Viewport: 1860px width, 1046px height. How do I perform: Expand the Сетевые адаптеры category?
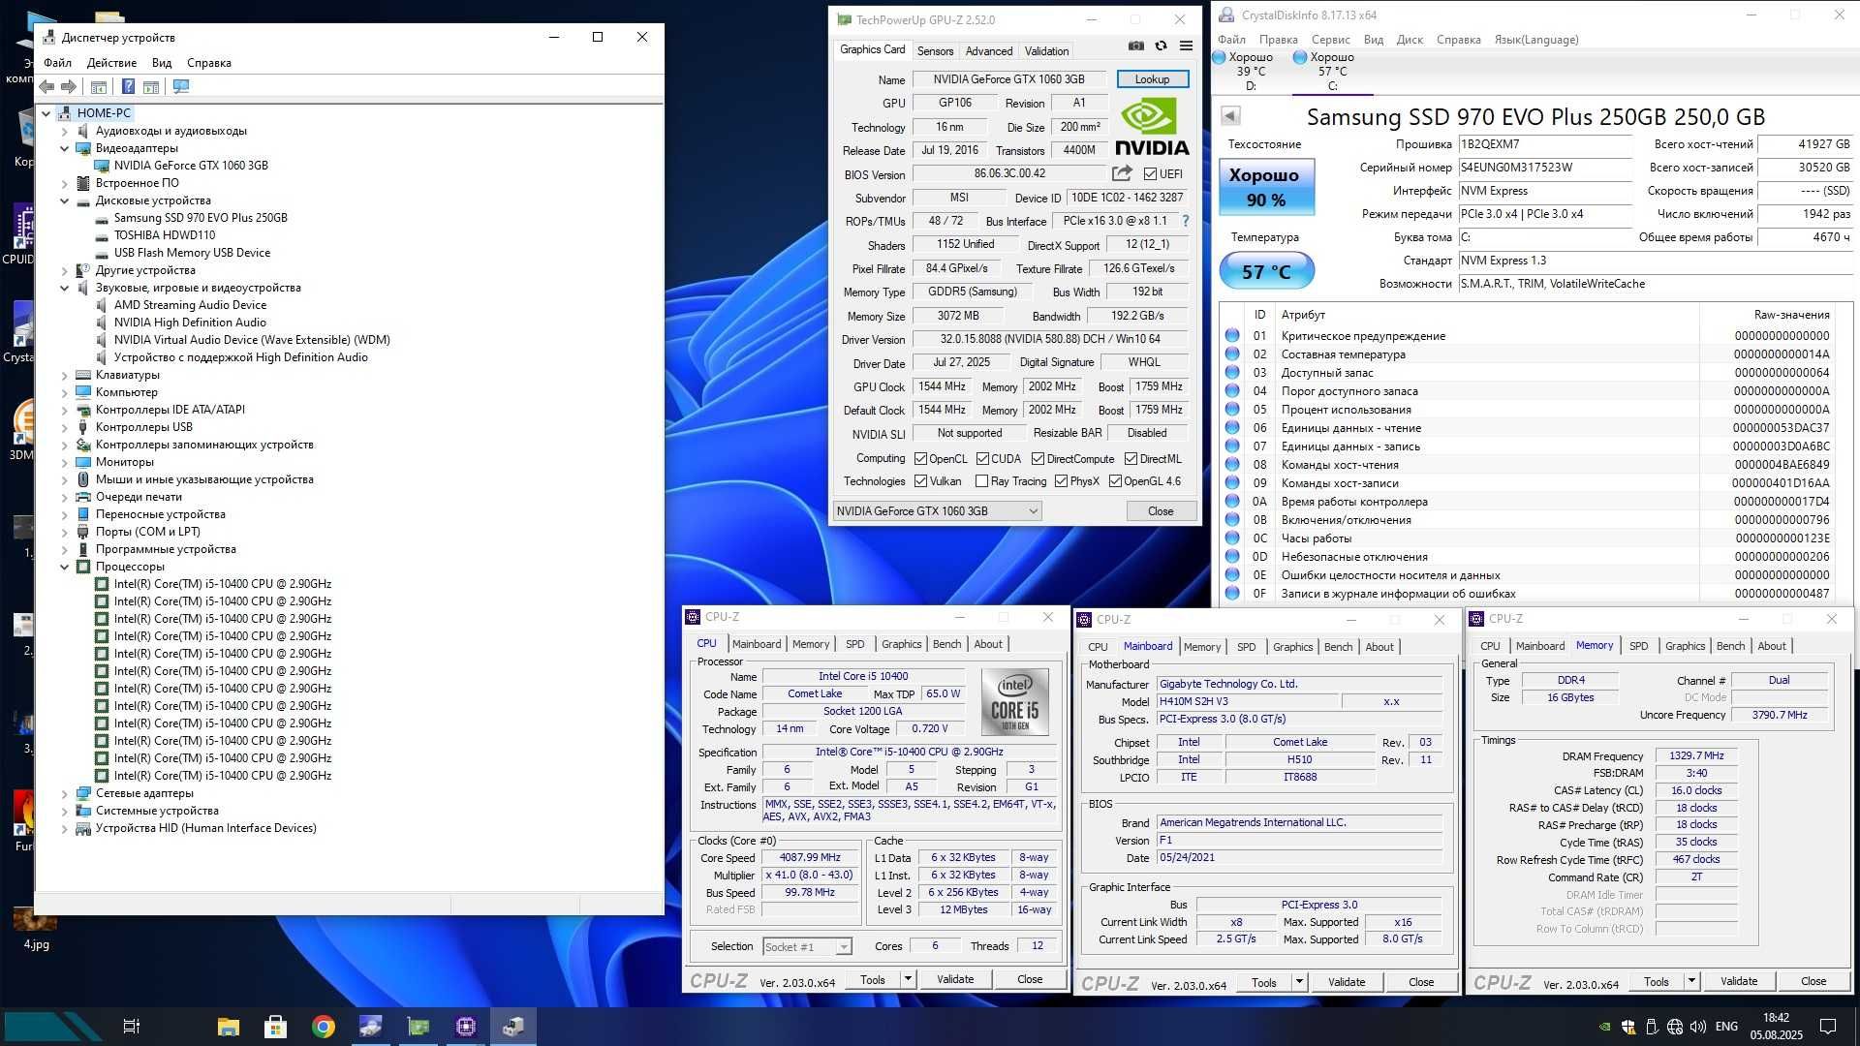[65, 793]
